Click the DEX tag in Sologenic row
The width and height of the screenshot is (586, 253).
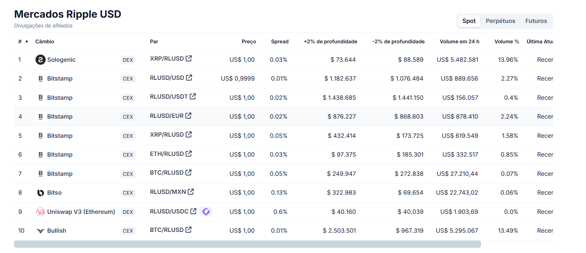[128, 60]
